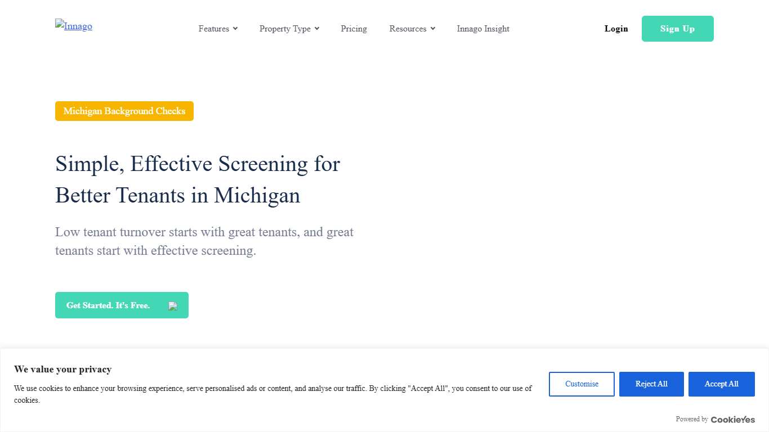Accept all cookies
Viewport: 769px width, 432px height.
click(x=721, y=384)
